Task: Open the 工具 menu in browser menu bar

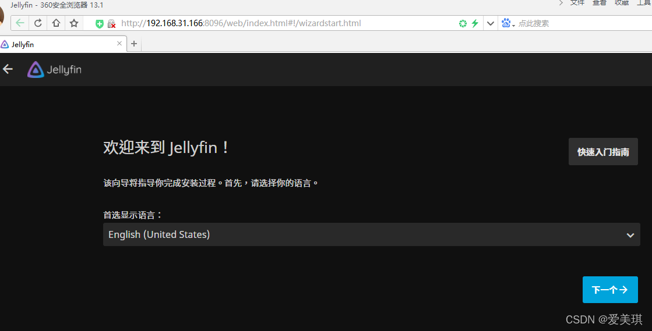Action: click(x=644, y=3)
